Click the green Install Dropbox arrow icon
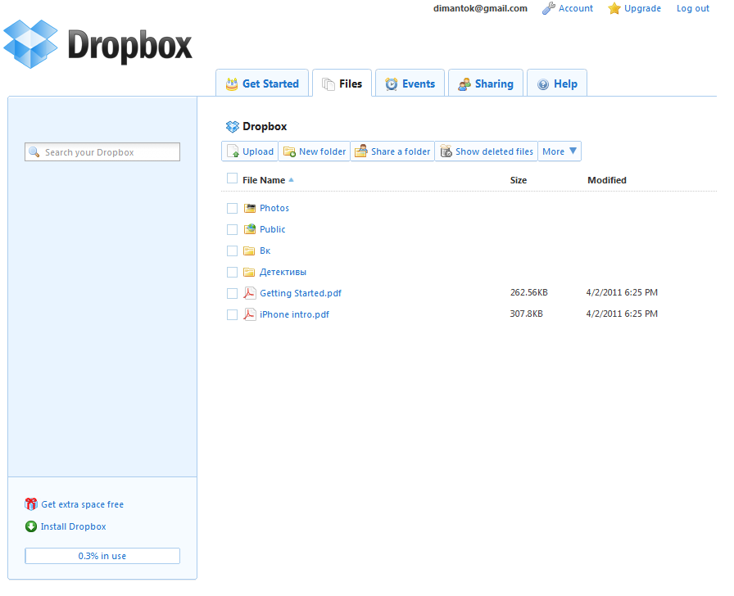This screenshot has height=596, width=734. (31, 526)
